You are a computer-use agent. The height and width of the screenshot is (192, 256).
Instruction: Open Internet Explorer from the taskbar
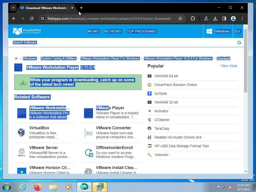[22, 187]
